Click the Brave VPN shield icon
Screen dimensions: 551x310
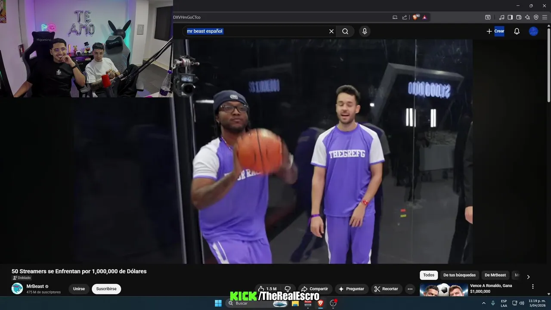coord(536,17)
